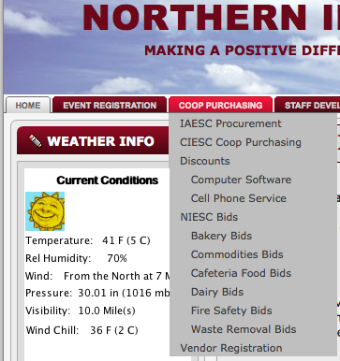The image size is (340, 361).
Task: Open Fire Safety Bids
Action: coord(231,310)
